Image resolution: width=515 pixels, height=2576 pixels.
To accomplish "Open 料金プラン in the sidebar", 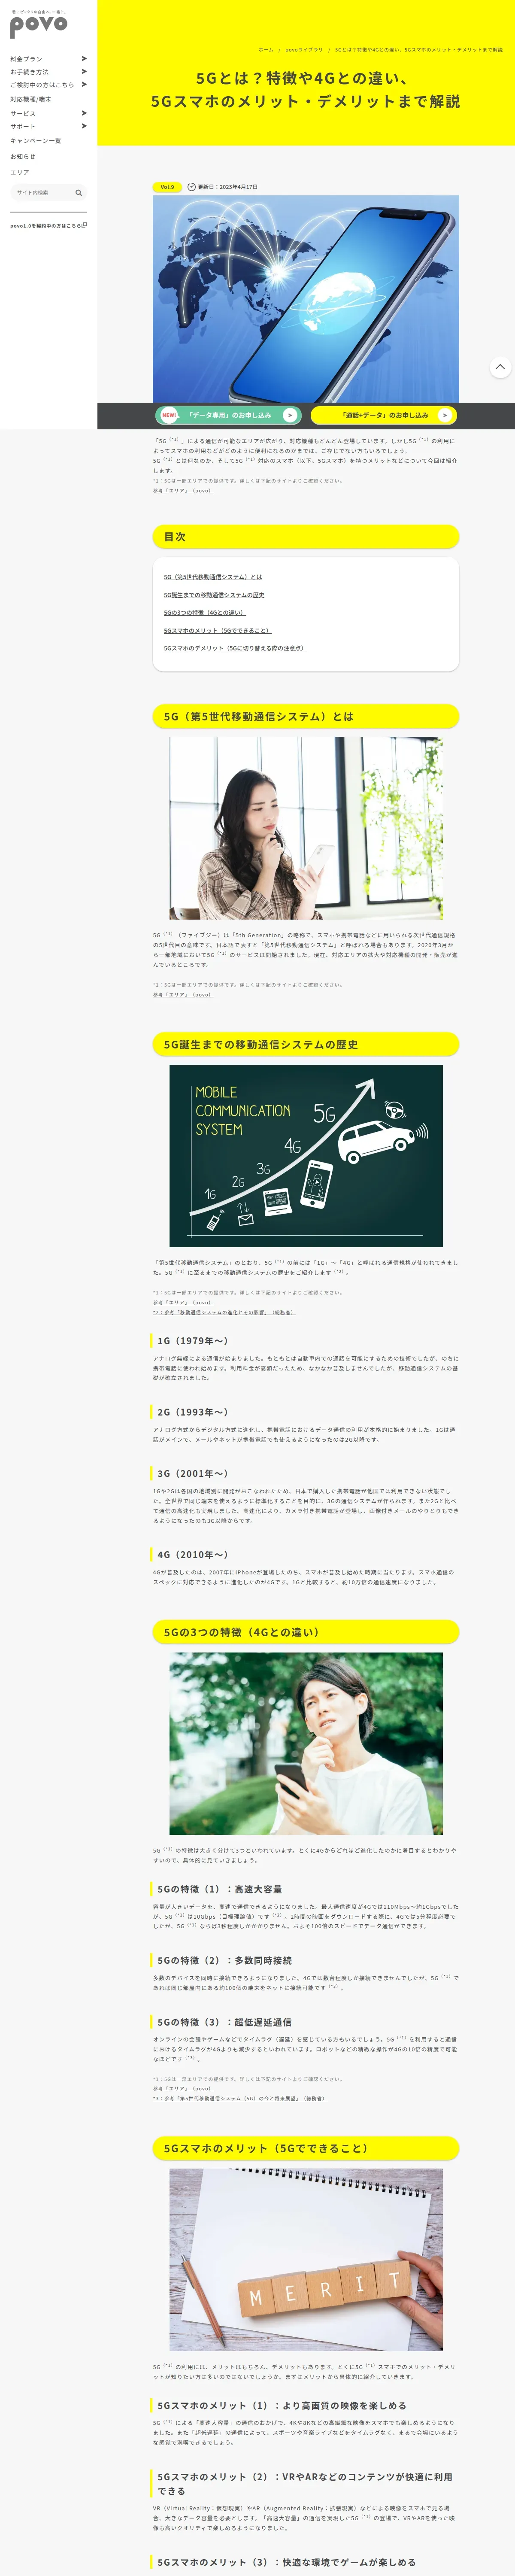I will point(26,59).
